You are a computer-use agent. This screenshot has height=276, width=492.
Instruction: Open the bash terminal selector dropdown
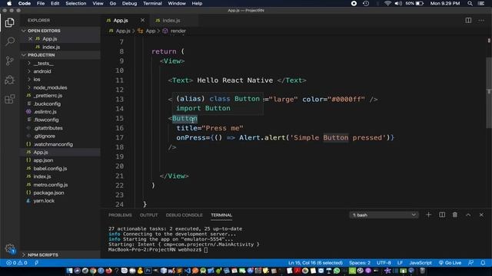point(384,215)
